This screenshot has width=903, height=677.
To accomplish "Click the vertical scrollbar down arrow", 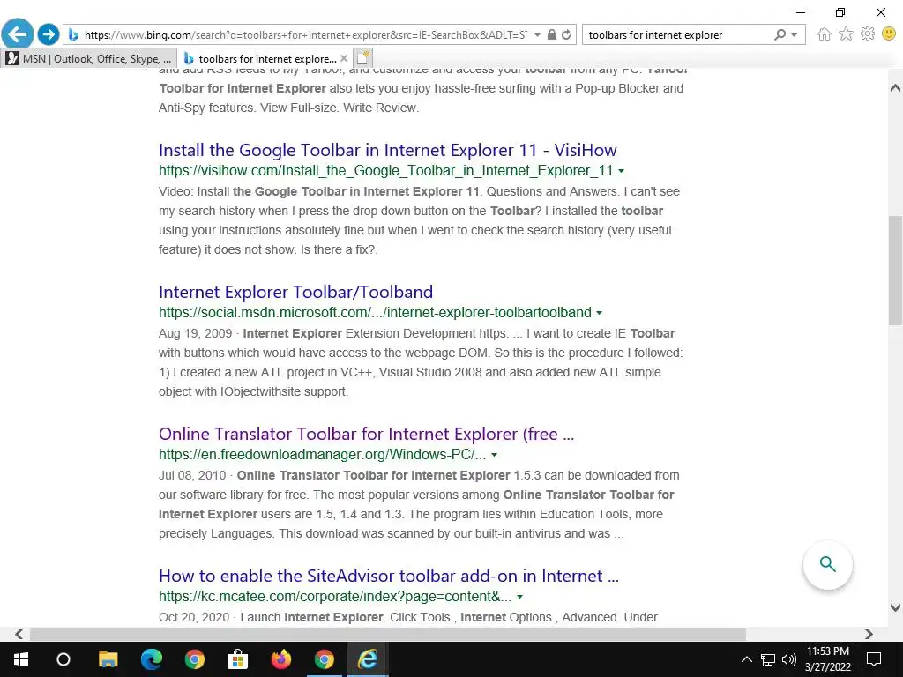I will tap(896, 607).
